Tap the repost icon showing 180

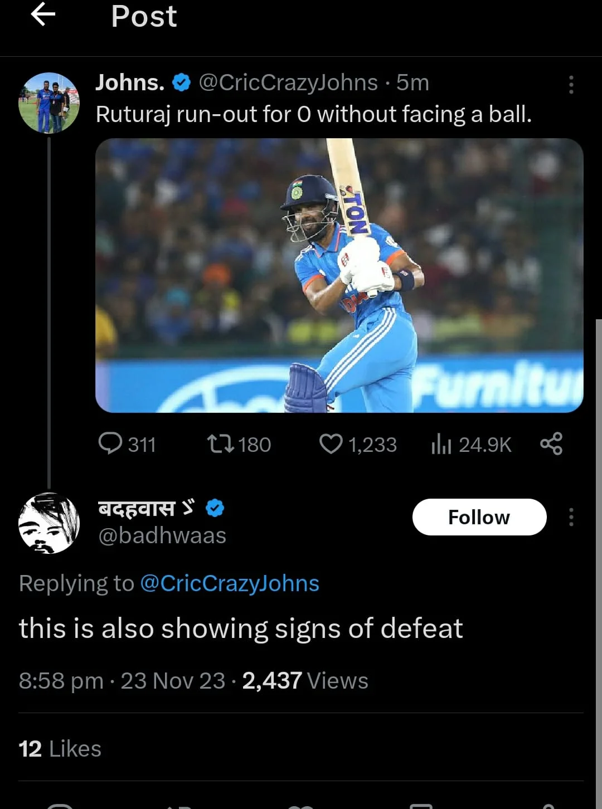(220, 444)
